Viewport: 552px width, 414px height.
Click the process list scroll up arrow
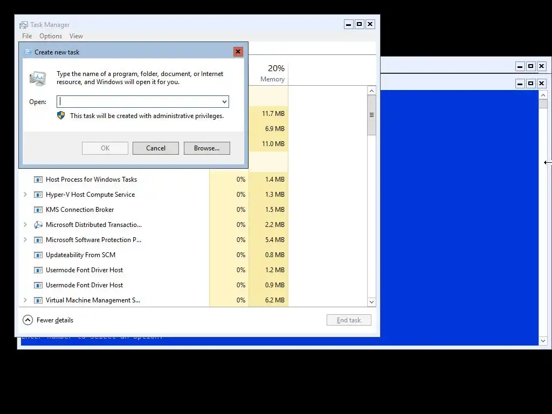pos(371,91)
